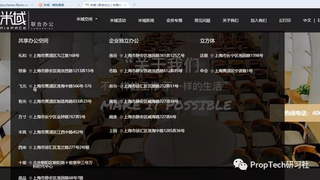The height and width of the screenshot is (180, 320).
Task: Click location pin icon next to 礼和
Action: [x=31, y=55]
